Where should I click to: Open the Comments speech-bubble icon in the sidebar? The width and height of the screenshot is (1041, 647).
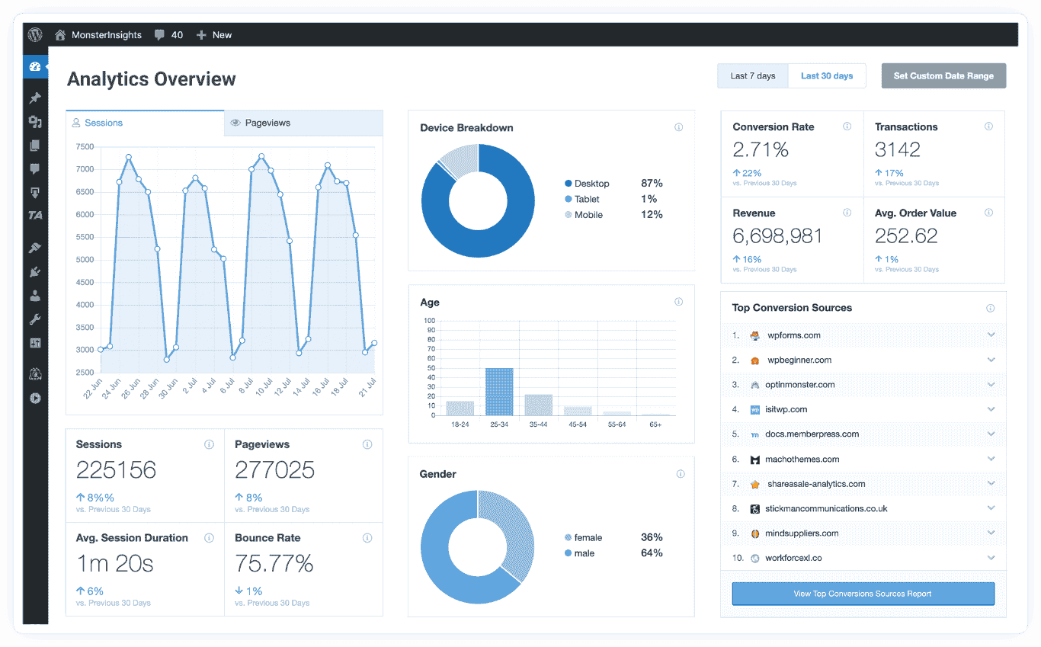pyautogui.click(x=35, y=168)
